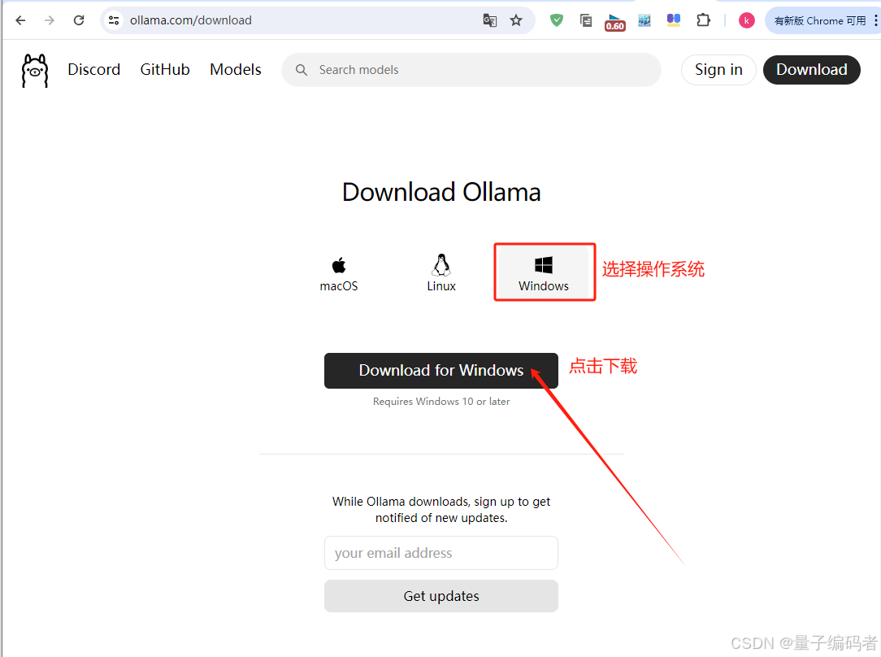This screenshot has height=657, width=881.
Task: Open the green shield extension
Action: pyautogui.click(x=556, y=21)
